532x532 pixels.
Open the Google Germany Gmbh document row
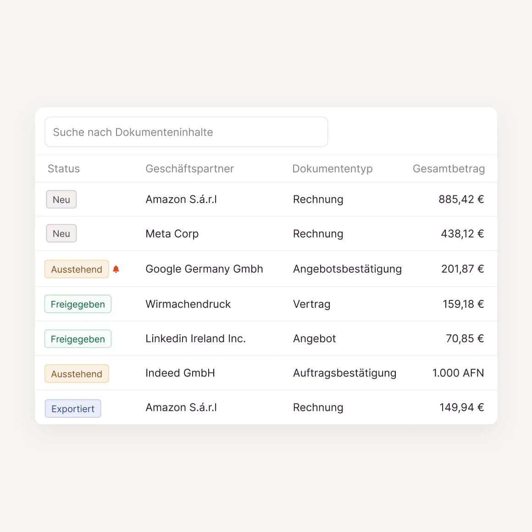tap(204, 269)
